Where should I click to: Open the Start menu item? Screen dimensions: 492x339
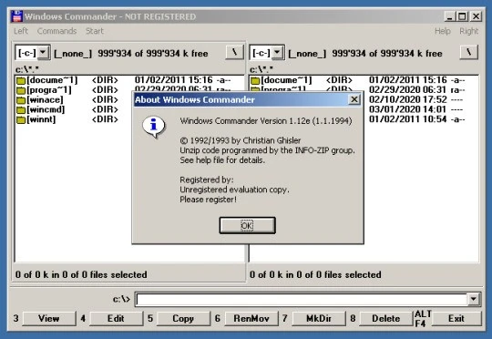[x=95, y=31]
